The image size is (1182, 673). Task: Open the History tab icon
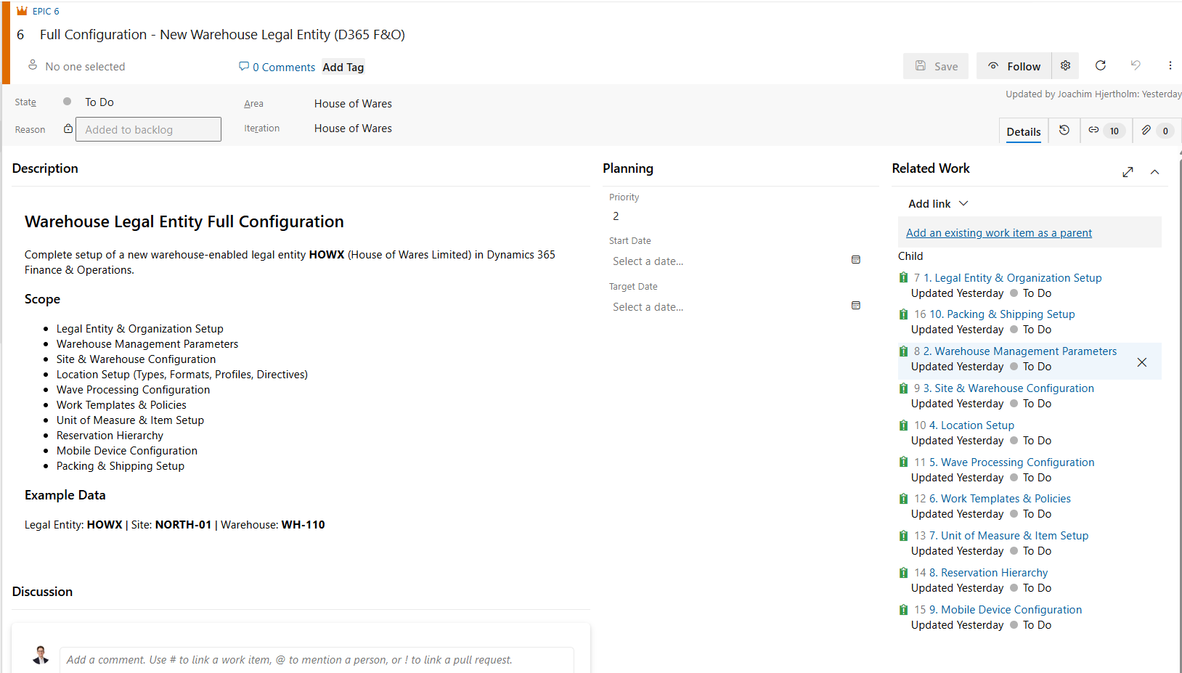click(x=1064, y=131)
